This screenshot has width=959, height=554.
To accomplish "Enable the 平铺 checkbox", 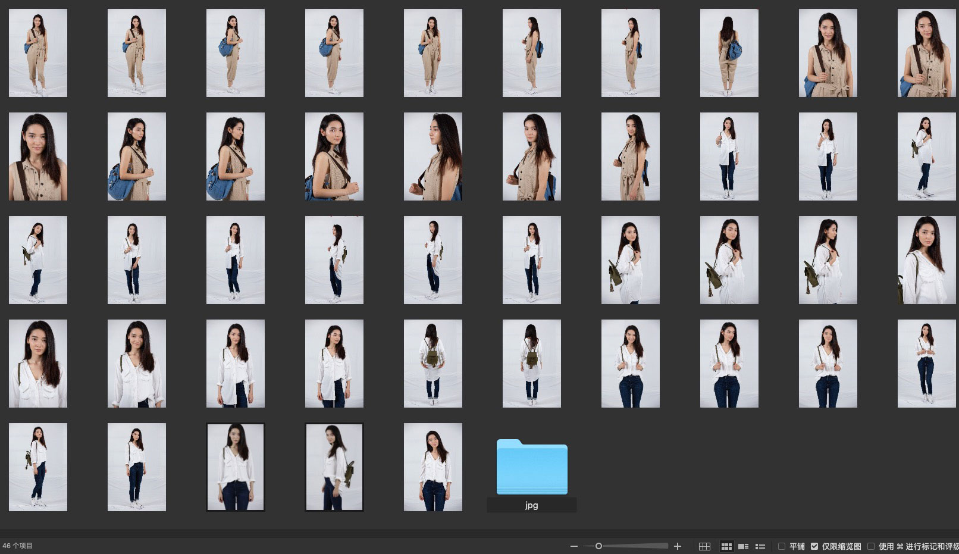I will click(x=782, y=546).
